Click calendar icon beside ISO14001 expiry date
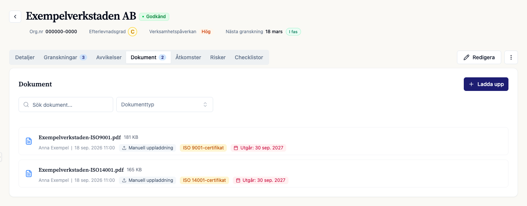Viewport: 527px width, 206px height. (238, 180)
